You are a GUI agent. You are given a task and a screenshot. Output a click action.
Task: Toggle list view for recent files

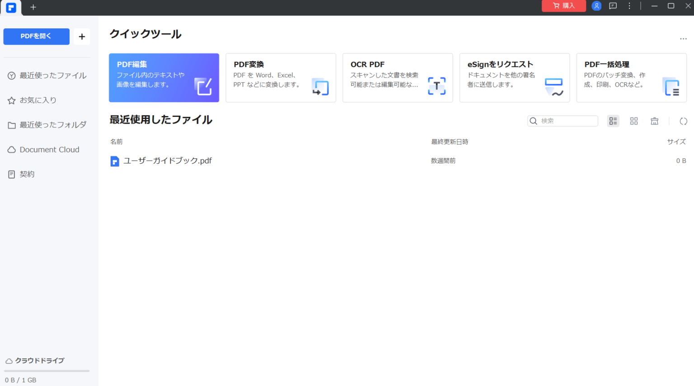coord(613,121)
